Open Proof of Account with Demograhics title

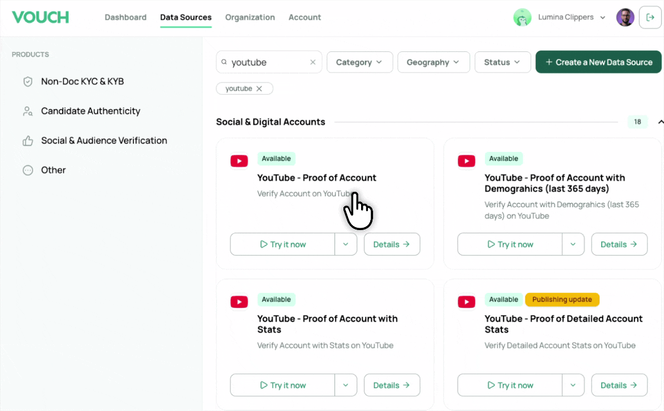(x=554, y=183)
